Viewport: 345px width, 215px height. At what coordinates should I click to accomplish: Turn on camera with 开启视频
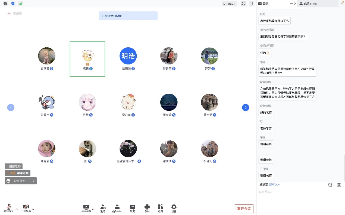tap(26, 208)
